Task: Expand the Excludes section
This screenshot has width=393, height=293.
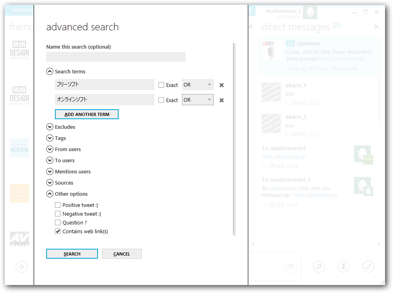Action: tap(49, 127)
